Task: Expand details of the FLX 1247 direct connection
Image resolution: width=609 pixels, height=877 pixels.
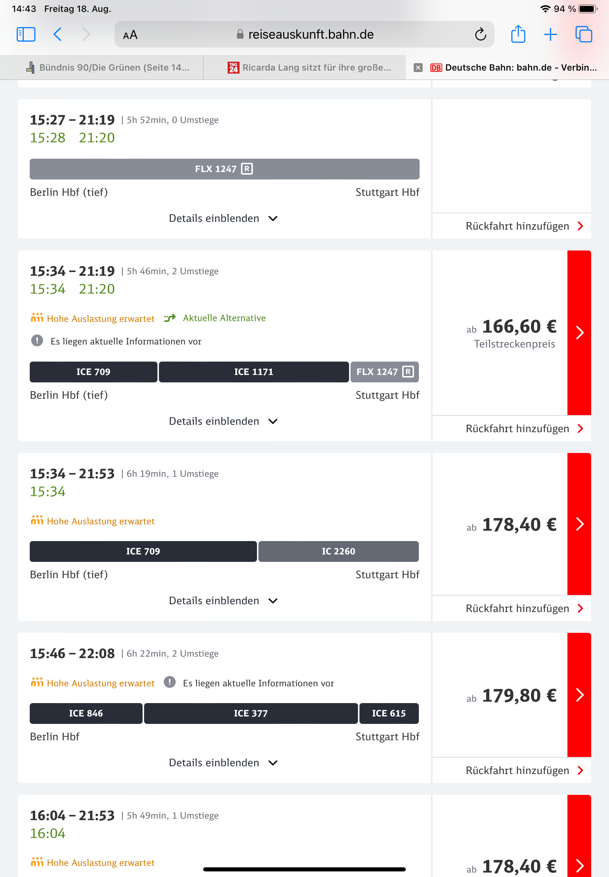Action: coord(223,219)
